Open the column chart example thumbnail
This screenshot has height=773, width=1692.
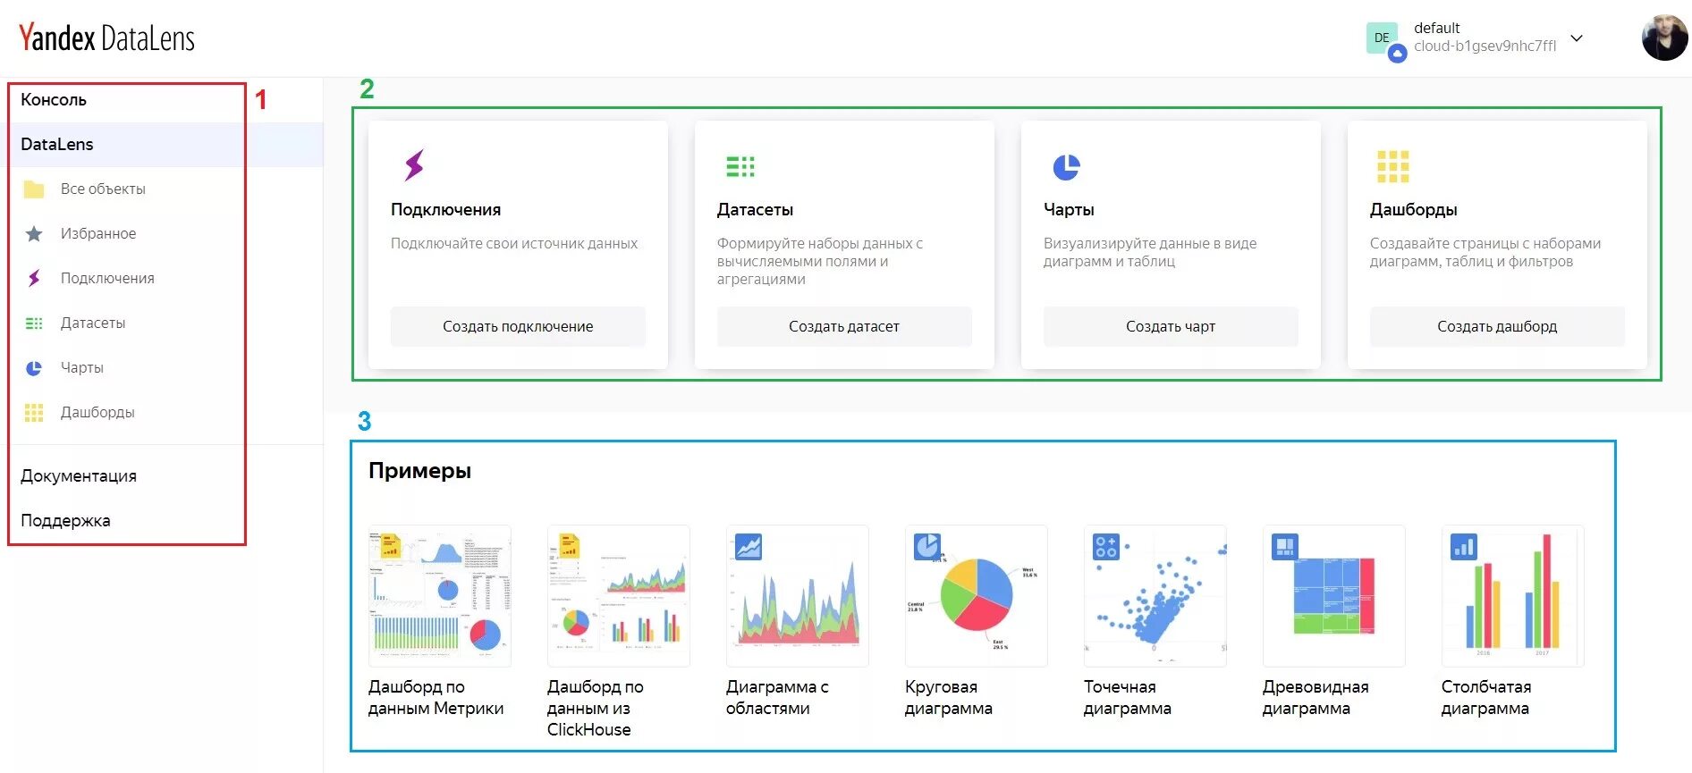coord(1513,596)
